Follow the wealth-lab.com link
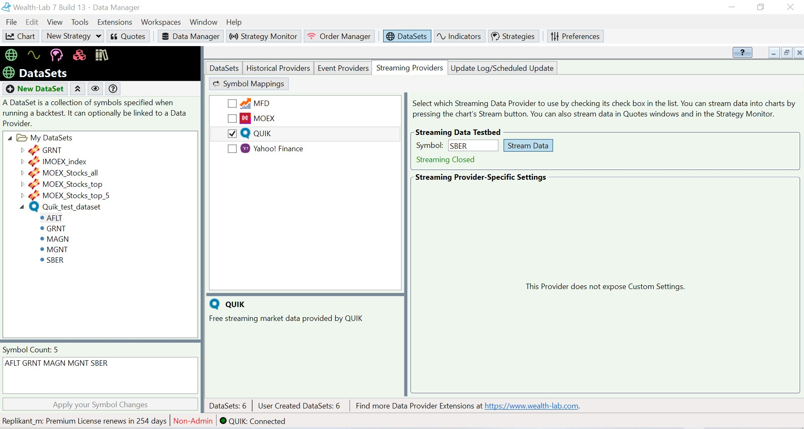The image size is (804, 429). pyautogui.click(x=531, y=406)
